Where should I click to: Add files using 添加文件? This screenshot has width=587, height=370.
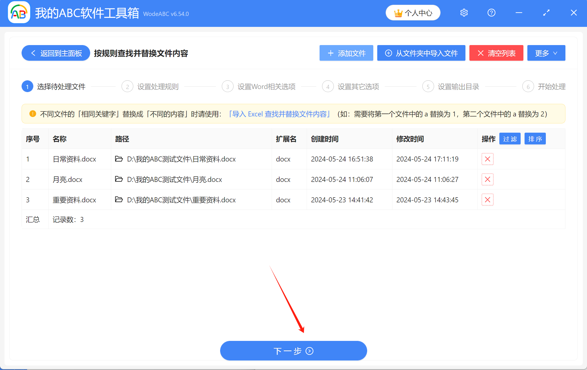tap(346, 53)
